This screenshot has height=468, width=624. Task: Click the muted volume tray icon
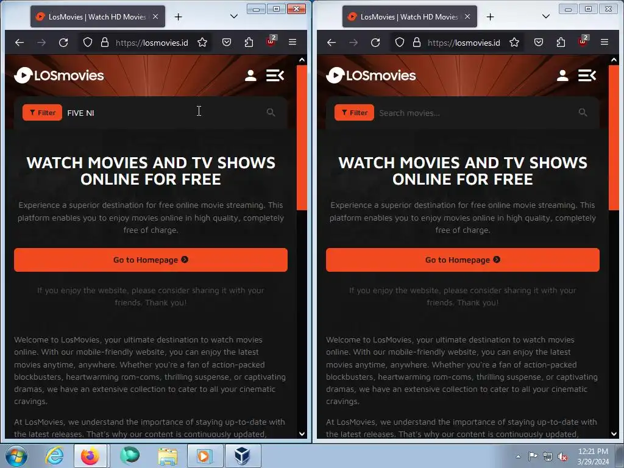tap(562, 457)
